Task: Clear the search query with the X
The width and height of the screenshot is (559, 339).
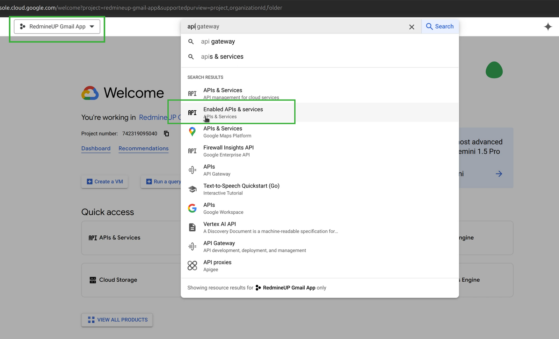Action: coord(412,27)
